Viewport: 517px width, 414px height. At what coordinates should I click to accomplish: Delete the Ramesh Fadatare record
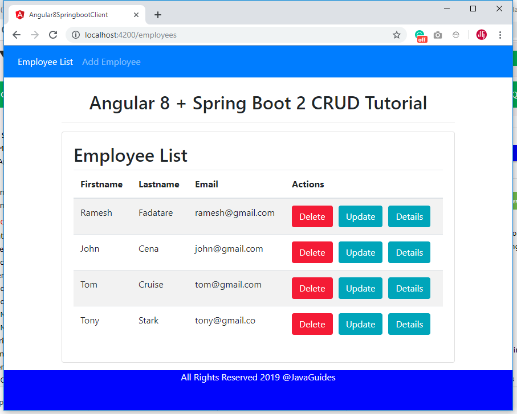pyautogui.click(x=312, y=216)
